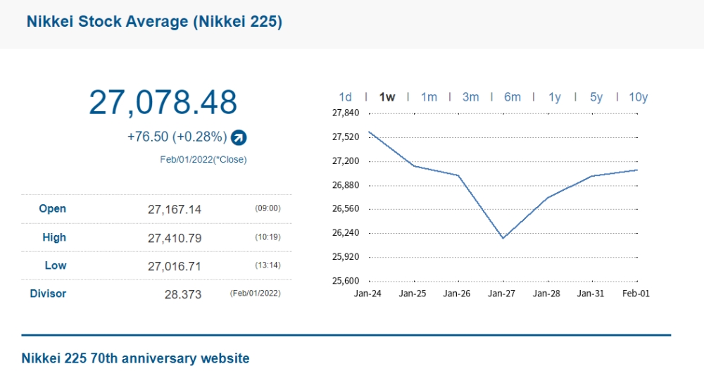
Task: Switch chart to 5y range
Action: click(596, 97)
